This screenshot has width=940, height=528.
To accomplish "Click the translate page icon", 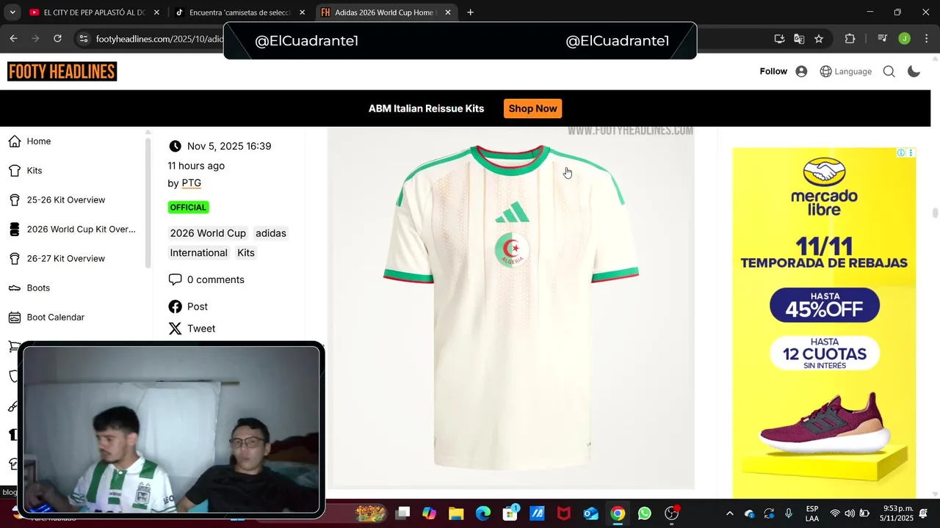I will pos(799,39).
